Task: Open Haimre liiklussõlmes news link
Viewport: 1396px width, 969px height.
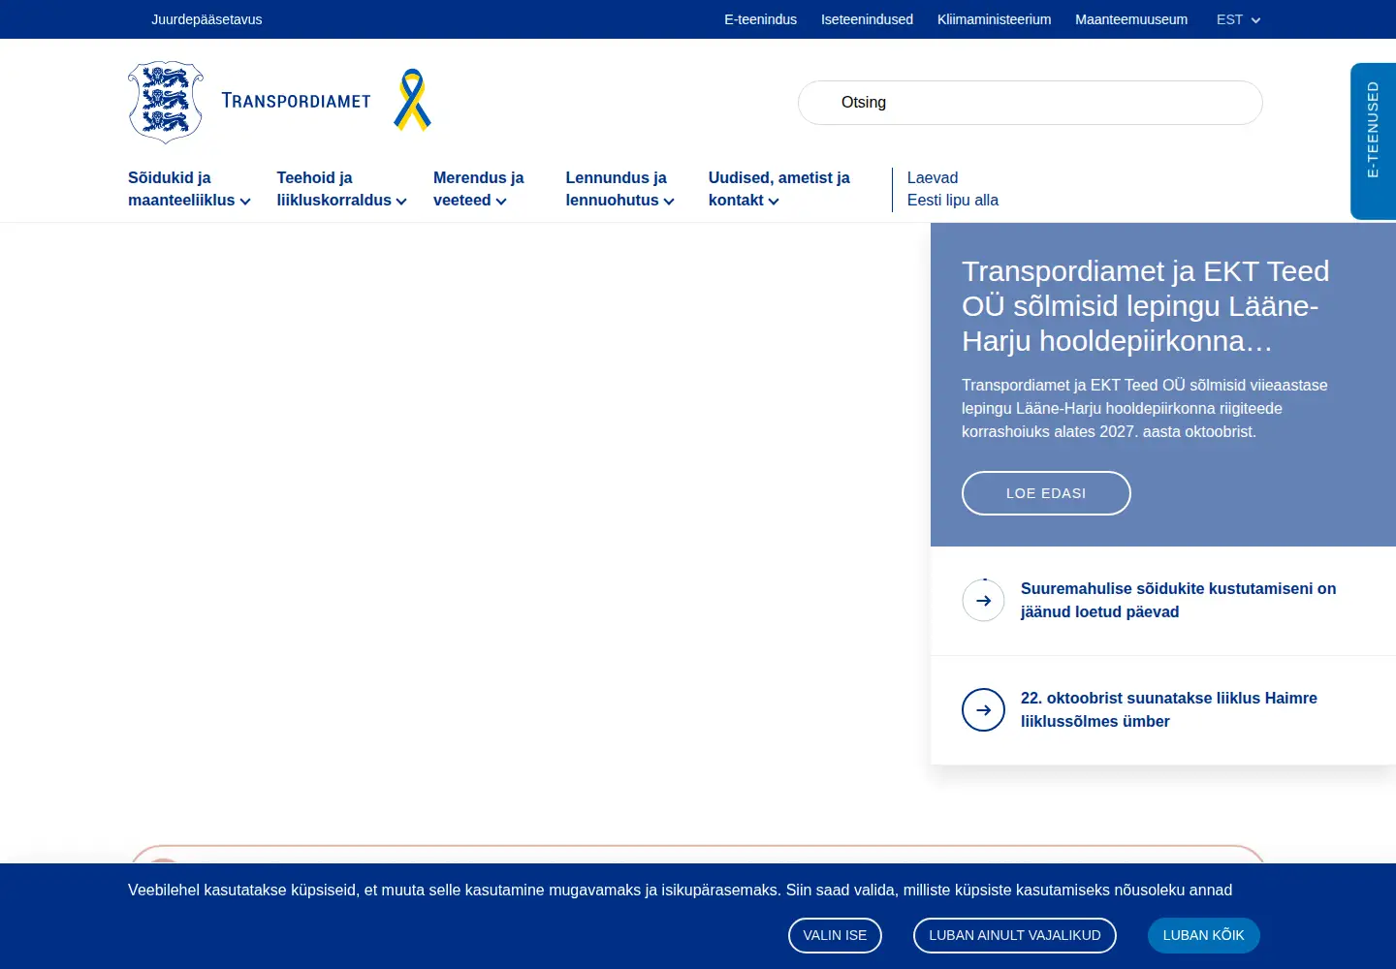Action: click(x=1168, y=709)
